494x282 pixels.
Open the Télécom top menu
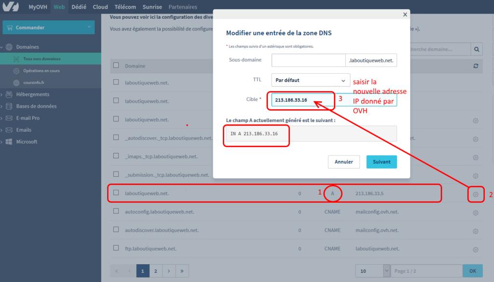(x=125, y=7)
